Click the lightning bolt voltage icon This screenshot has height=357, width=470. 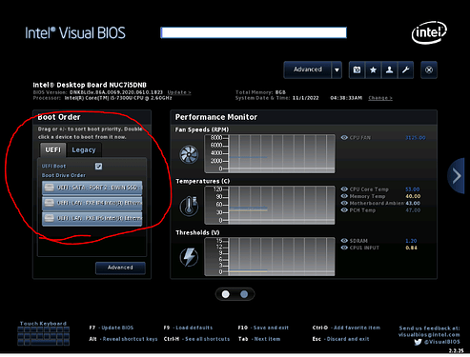[x=189, y=257]
